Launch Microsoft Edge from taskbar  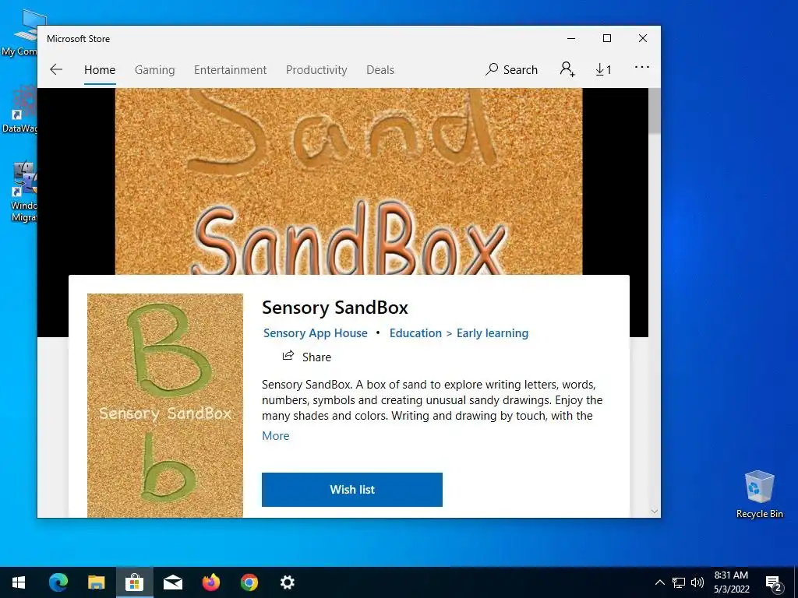pyautogui.click(x=58, y=582)
